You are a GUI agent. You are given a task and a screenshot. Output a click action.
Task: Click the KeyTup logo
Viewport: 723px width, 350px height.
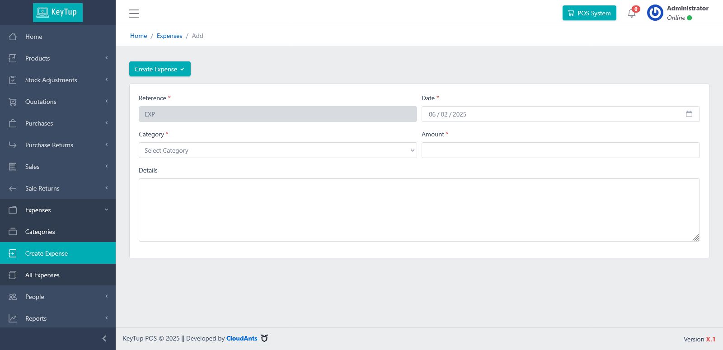click(x=58, y=13)
